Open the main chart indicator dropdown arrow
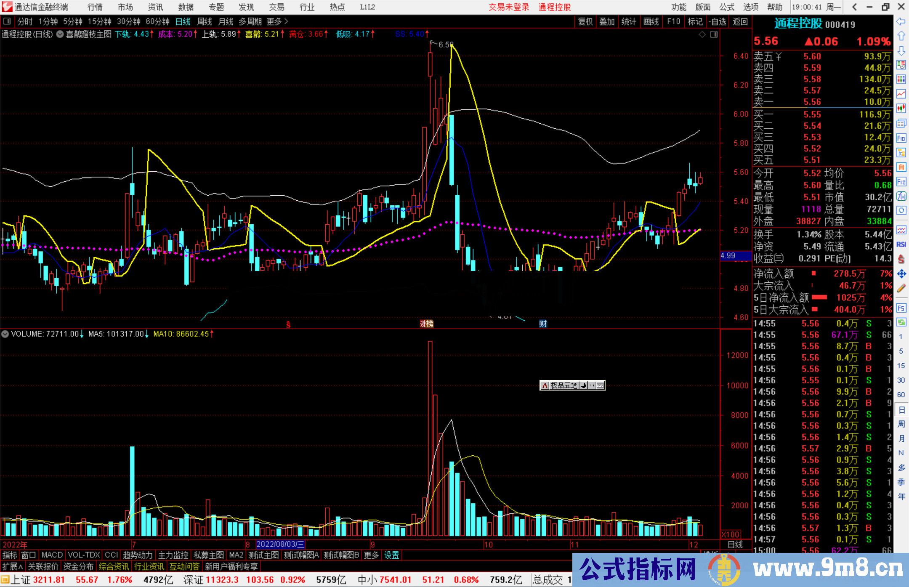The height and width of the screenshot is (587, 909). click(x=60, y=35)
